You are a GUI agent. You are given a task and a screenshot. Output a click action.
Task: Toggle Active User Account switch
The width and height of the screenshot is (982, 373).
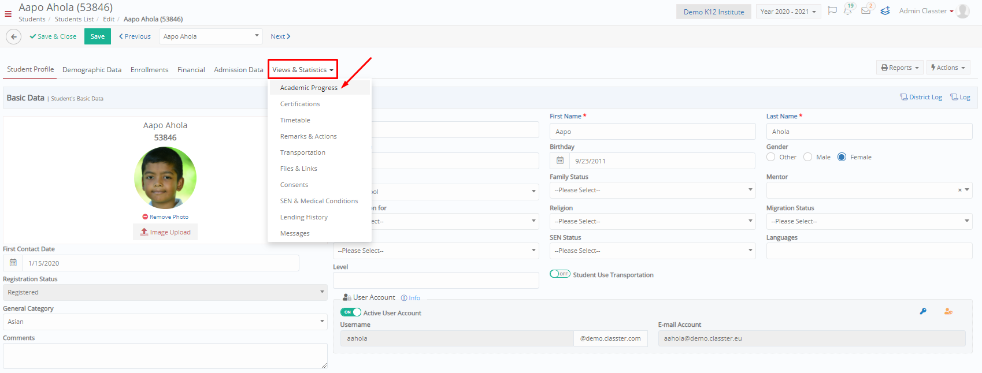pyautogui.click(x=351, y=312)
